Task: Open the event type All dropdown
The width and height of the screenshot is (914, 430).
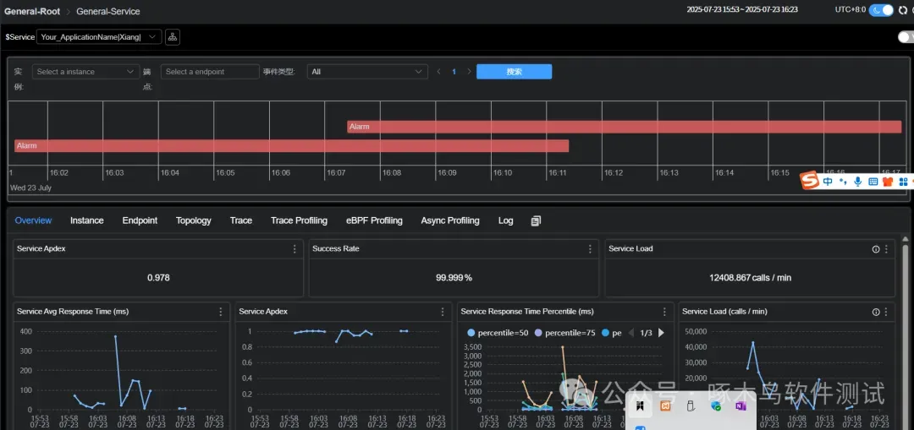Action: (367, 72)
